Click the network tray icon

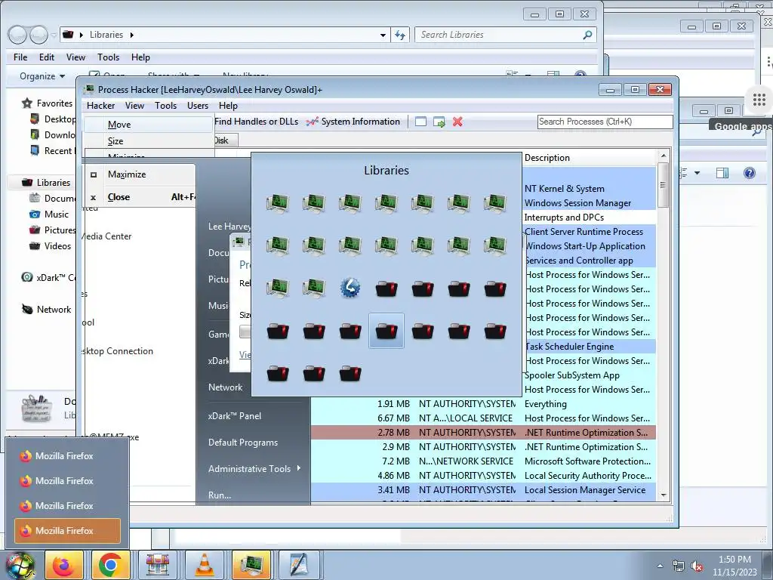point(679,566)
